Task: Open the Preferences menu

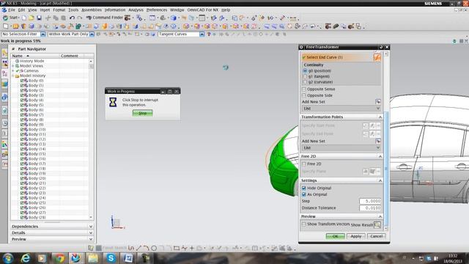Action: (157, 10)
